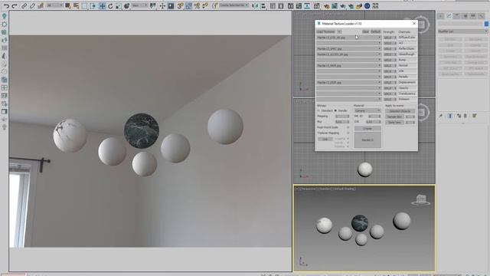Click the Mapping channel spinner
This screenshot has height=276, width=490.
[x=342, y=116]
